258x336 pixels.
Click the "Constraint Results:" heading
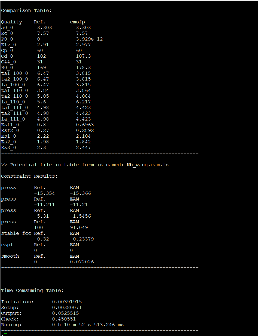(x=29, y=176)
